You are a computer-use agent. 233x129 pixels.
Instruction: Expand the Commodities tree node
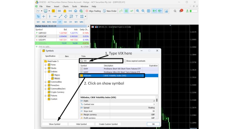click(46, 82)
